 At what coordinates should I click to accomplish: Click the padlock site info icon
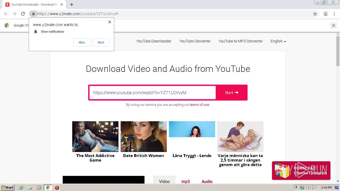[x=33, y=14]
